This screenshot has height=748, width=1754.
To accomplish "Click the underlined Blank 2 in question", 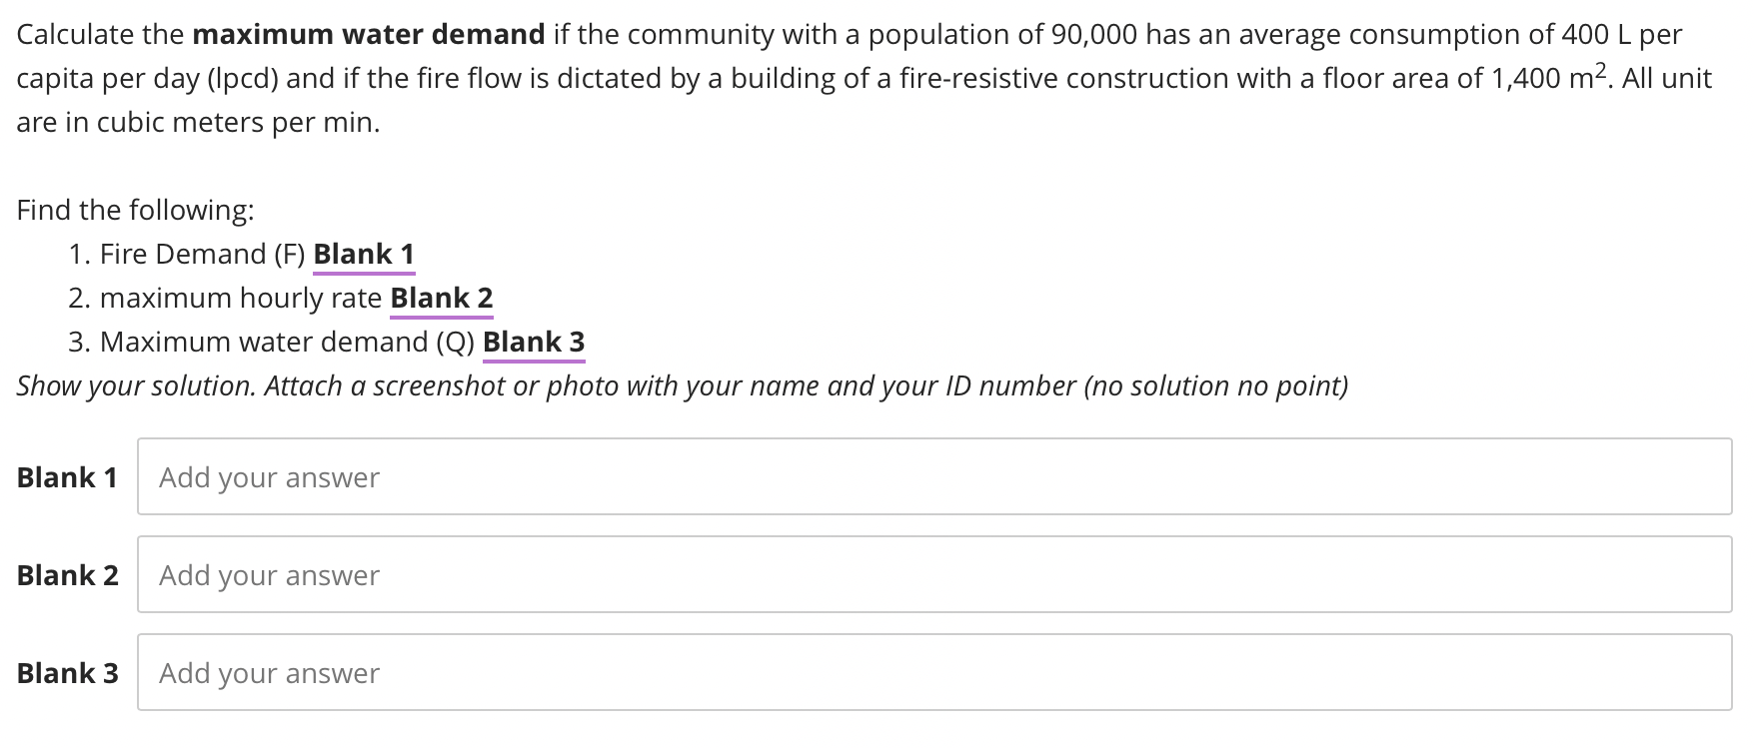I will (440, 298).
